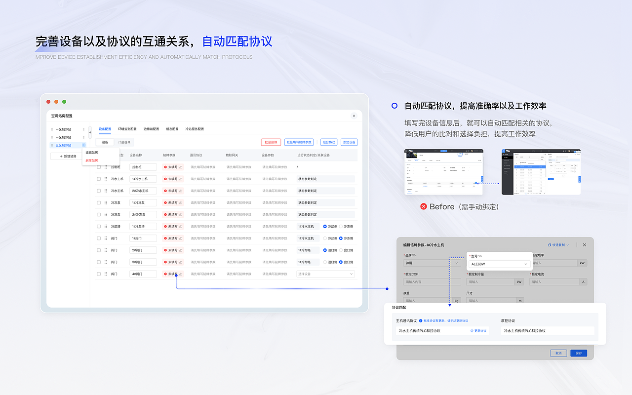Image resolution: width=632 pixels, height=395 pixels.
Task: Select 三区制冷站 in the station list
Action: coord(68,145)
